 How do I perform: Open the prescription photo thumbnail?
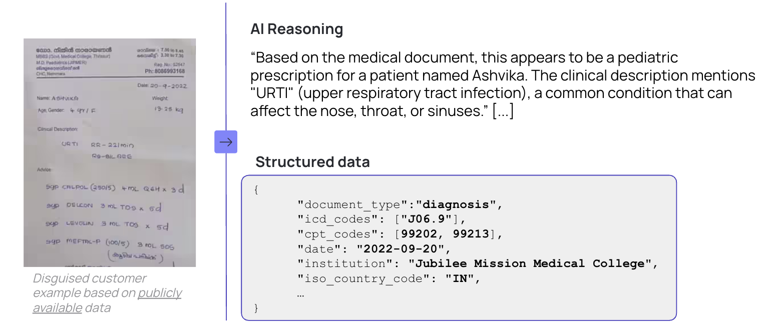click(110, 152)
